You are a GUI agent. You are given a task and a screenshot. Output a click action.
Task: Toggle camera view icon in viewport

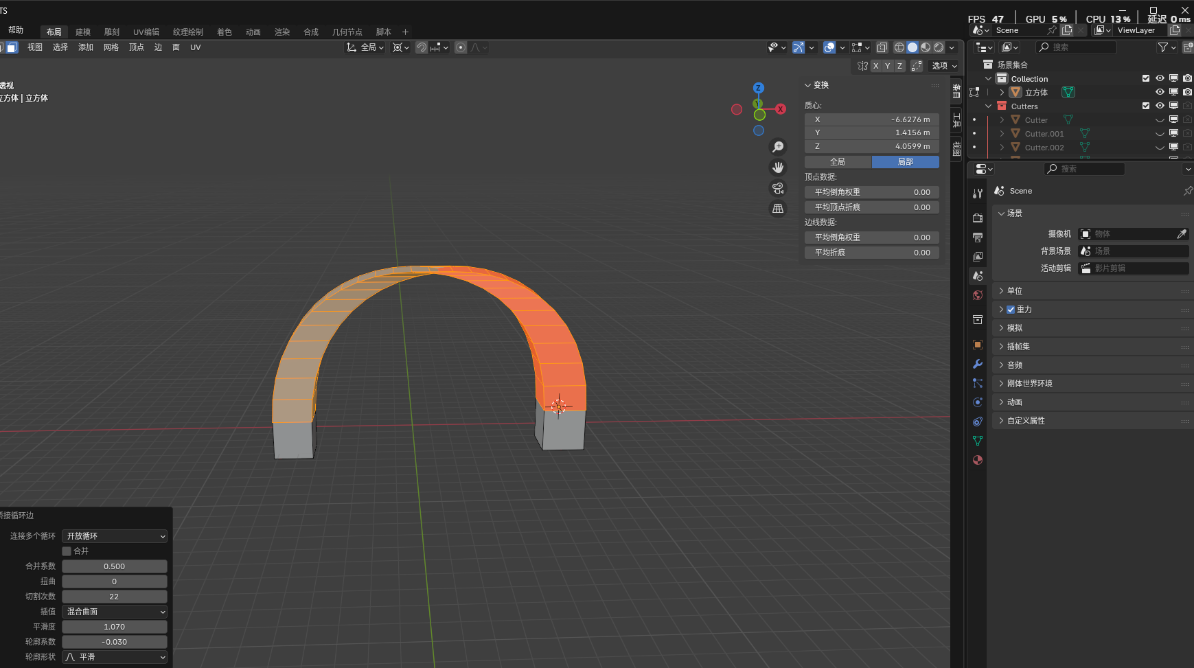778,188
